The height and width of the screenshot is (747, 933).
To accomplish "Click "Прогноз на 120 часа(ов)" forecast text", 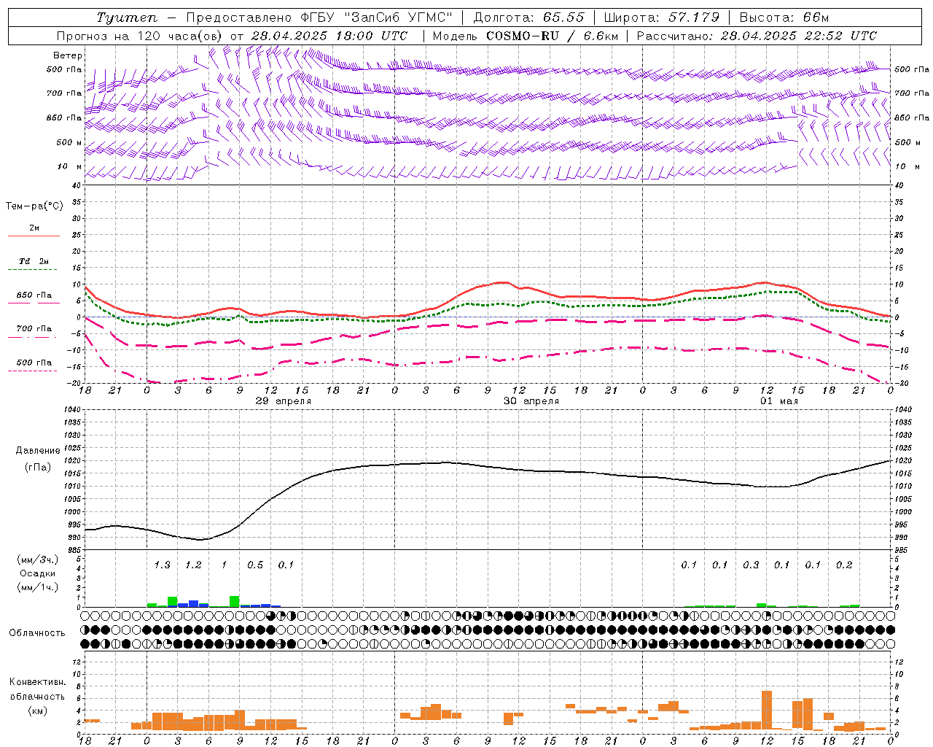I will [x=140, y=36].
